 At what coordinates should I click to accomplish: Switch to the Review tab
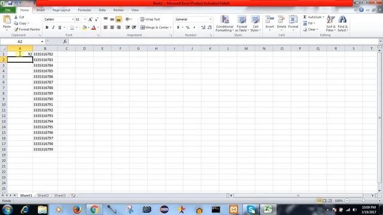click(x=118, y=10)
